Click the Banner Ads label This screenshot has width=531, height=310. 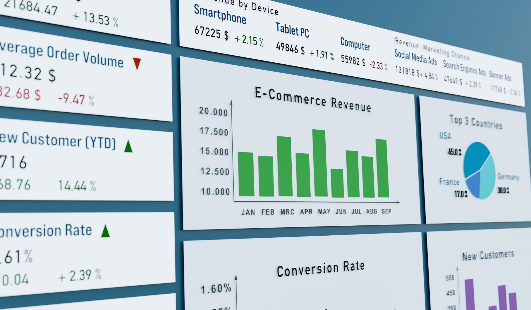[x=500, y=76]
